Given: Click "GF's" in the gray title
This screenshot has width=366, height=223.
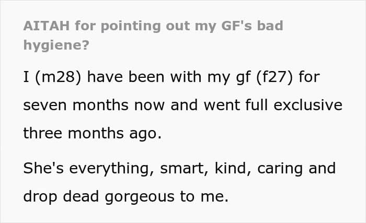Looking at the screenshot, I should pyautogui.click(x=236, y=26).
